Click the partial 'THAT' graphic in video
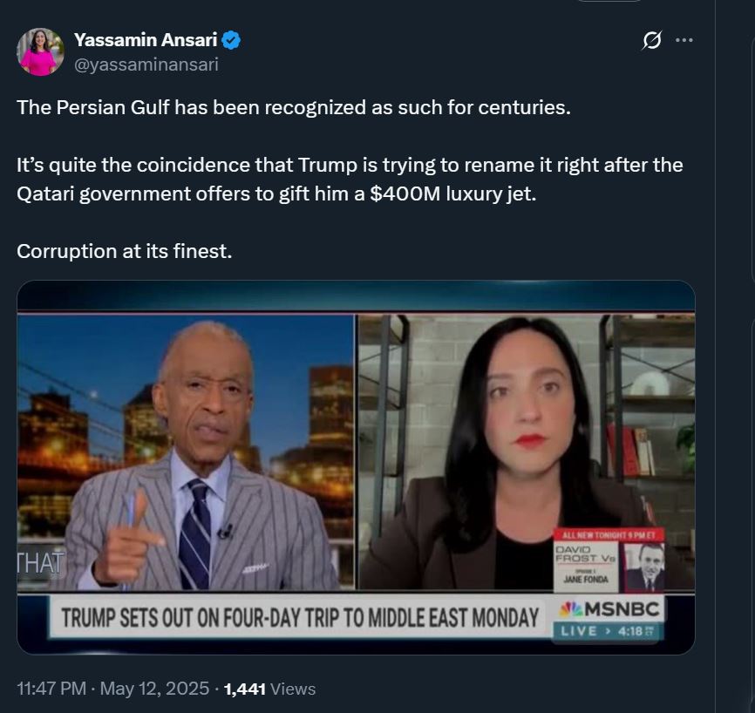755x713 pixels. coord(40,563)
